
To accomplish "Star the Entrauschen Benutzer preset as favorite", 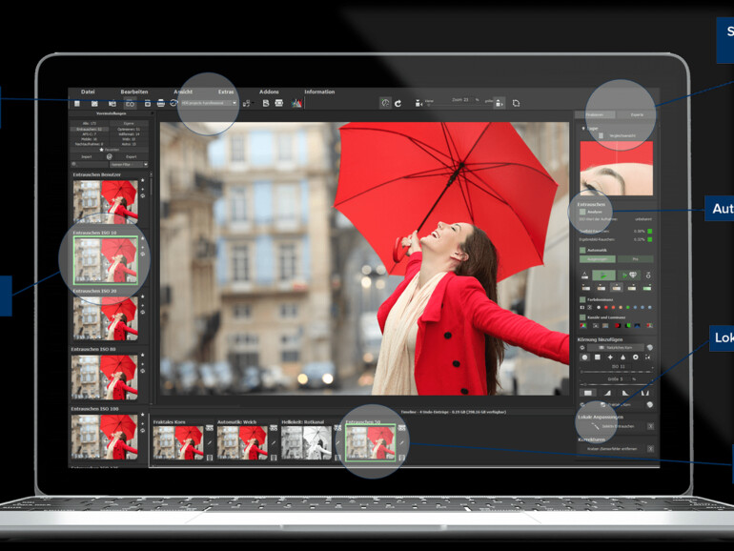I will (x=143, y=180).
